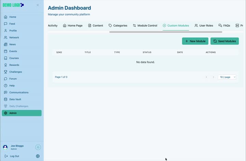Click Log Out text
Viewport: 246px width, 161px height.
14,156
